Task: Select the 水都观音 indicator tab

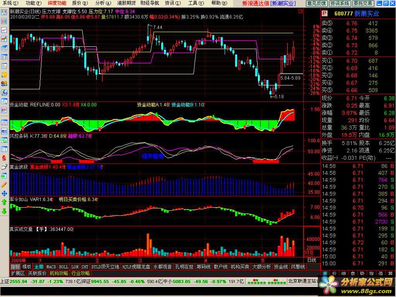Action: [x=163, y=267]
